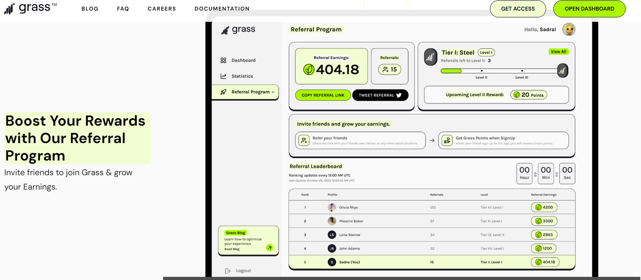Click the 4200 earnings badge
Screen dimensions: 641x280
click(544, 207)
